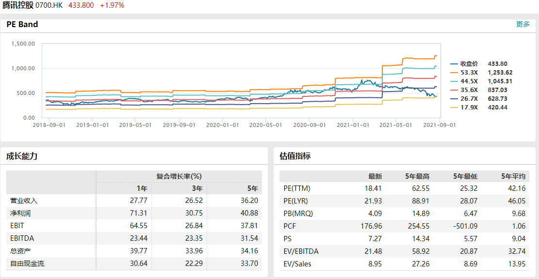
Task: Click 自由现金流 5-year value 33.70
Action: 249,264
